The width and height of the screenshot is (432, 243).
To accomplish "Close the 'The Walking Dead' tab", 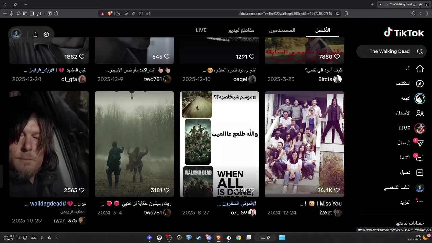I will (380, 4).
